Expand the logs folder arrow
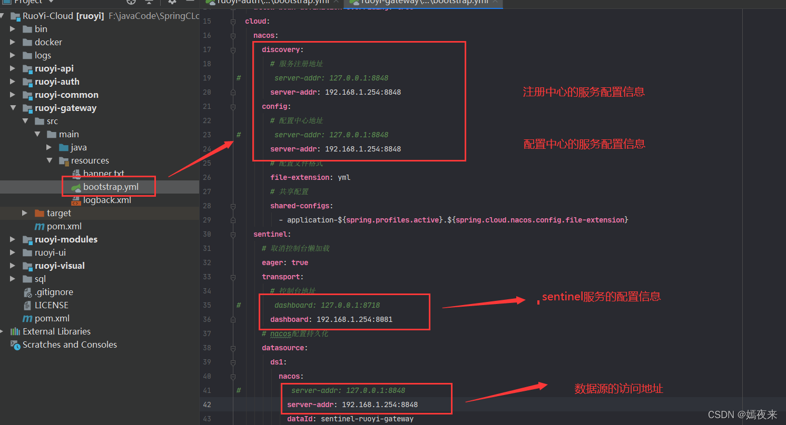The image size is (786, 425). click(13, 56)
